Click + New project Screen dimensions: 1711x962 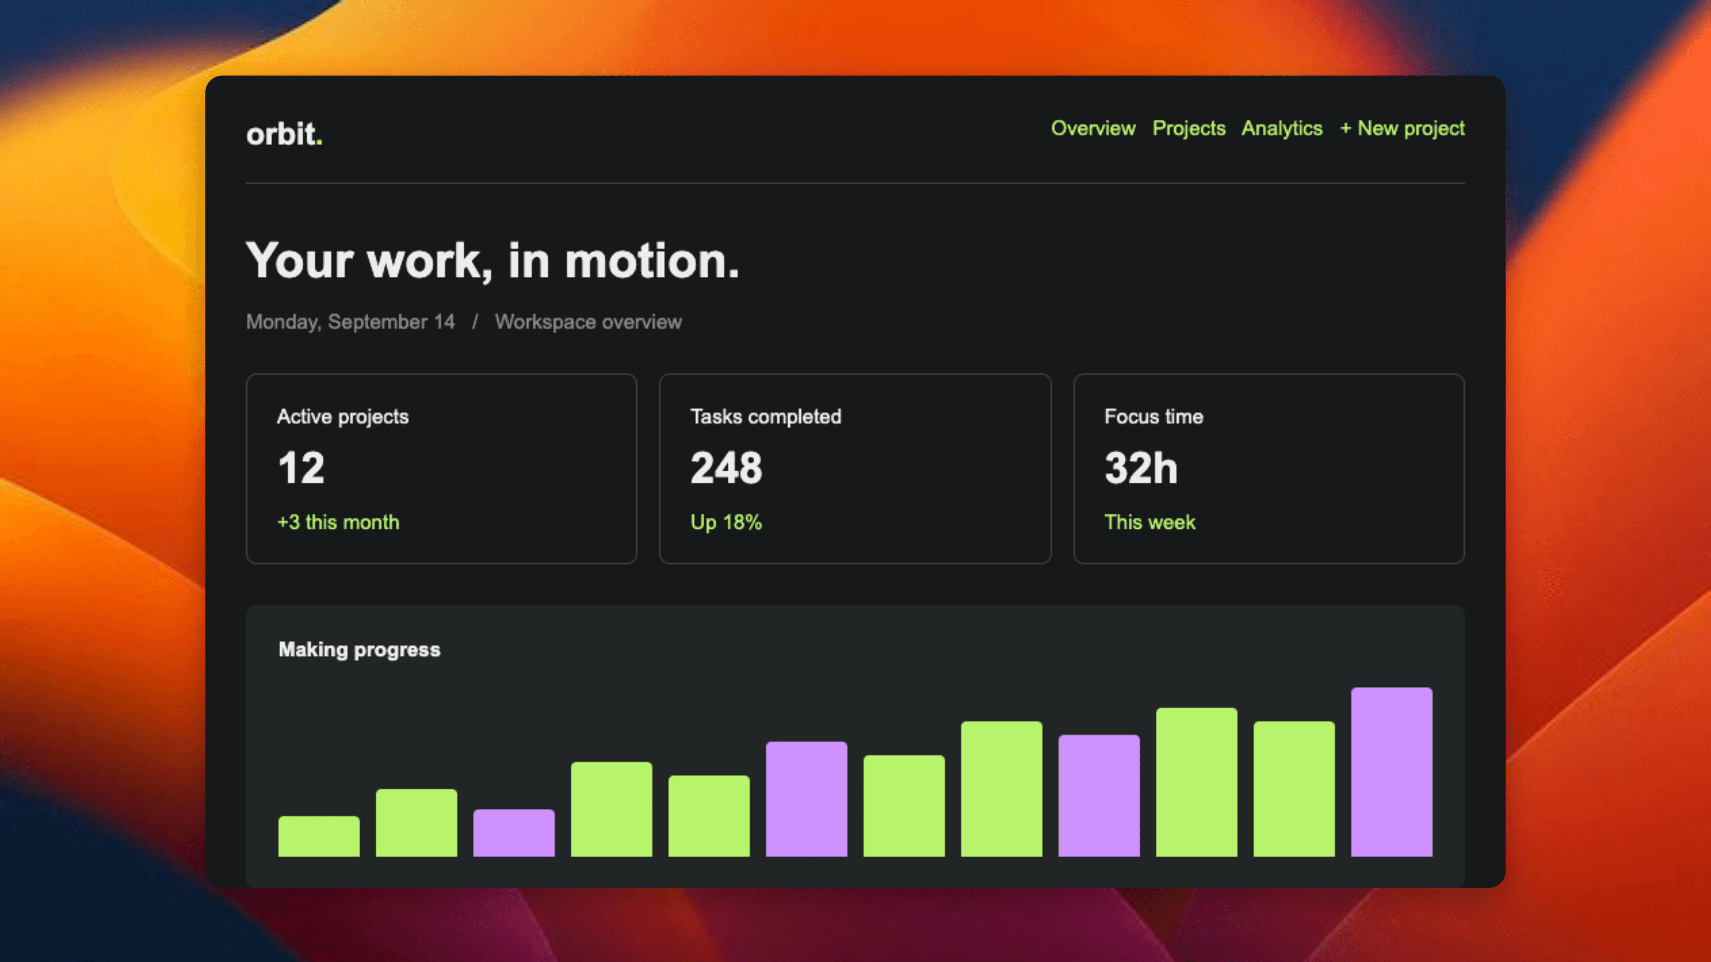[x=1402, y=128]
